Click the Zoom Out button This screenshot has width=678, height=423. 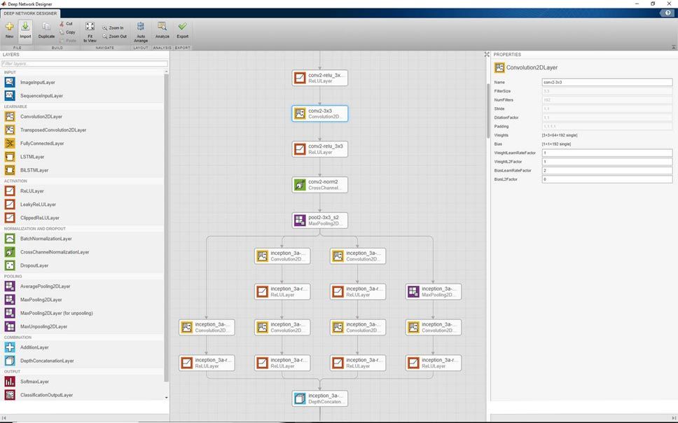[x=114, y=36]
